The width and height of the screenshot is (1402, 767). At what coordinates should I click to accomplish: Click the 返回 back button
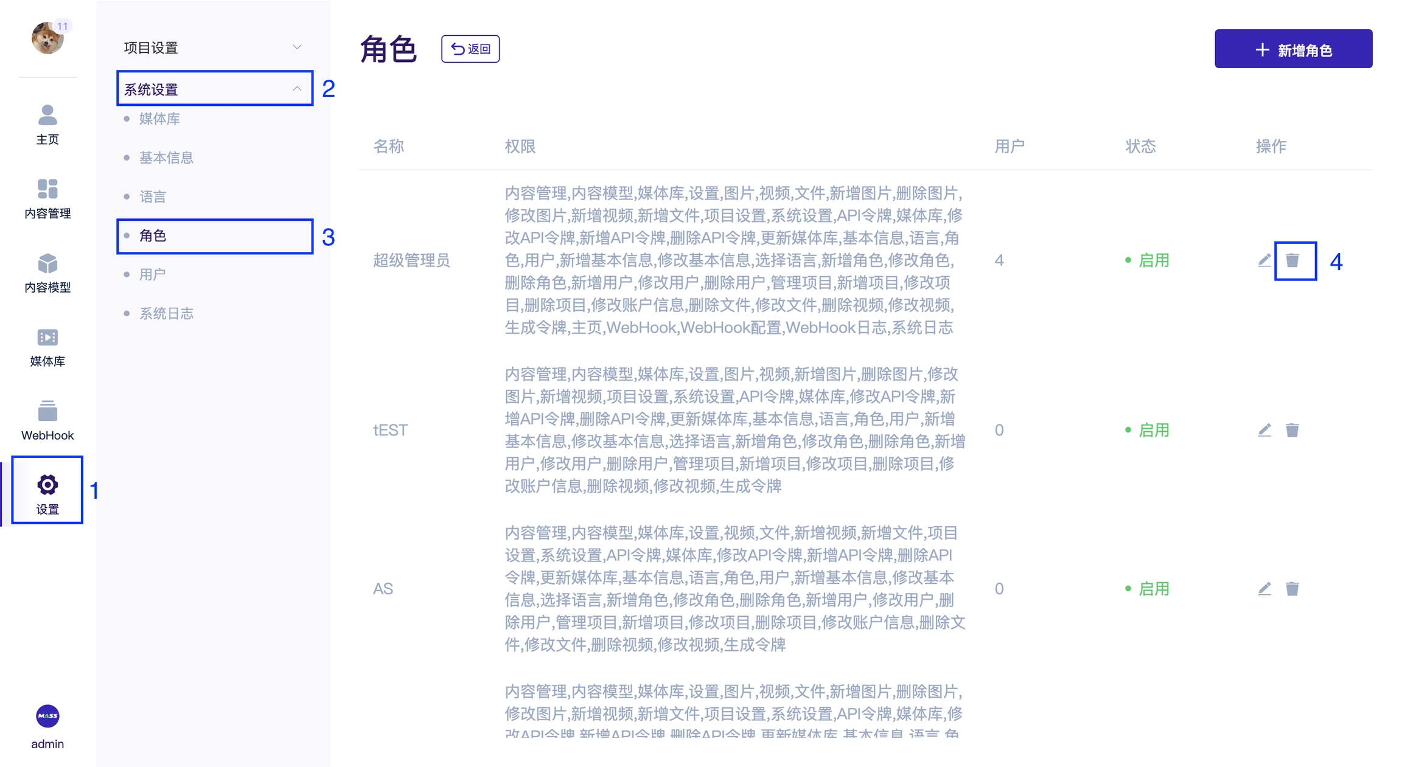[470, 49]
